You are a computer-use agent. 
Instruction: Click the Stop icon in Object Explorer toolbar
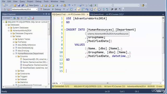click(x=22, y=18)
